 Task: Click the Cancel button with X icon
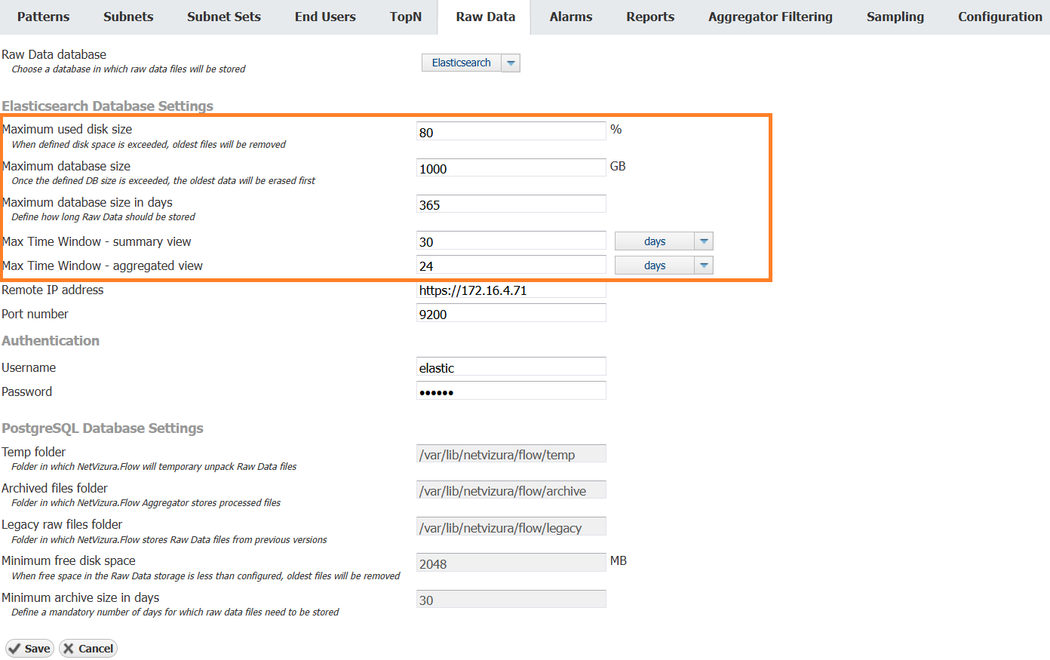click(x=88, y=649)
